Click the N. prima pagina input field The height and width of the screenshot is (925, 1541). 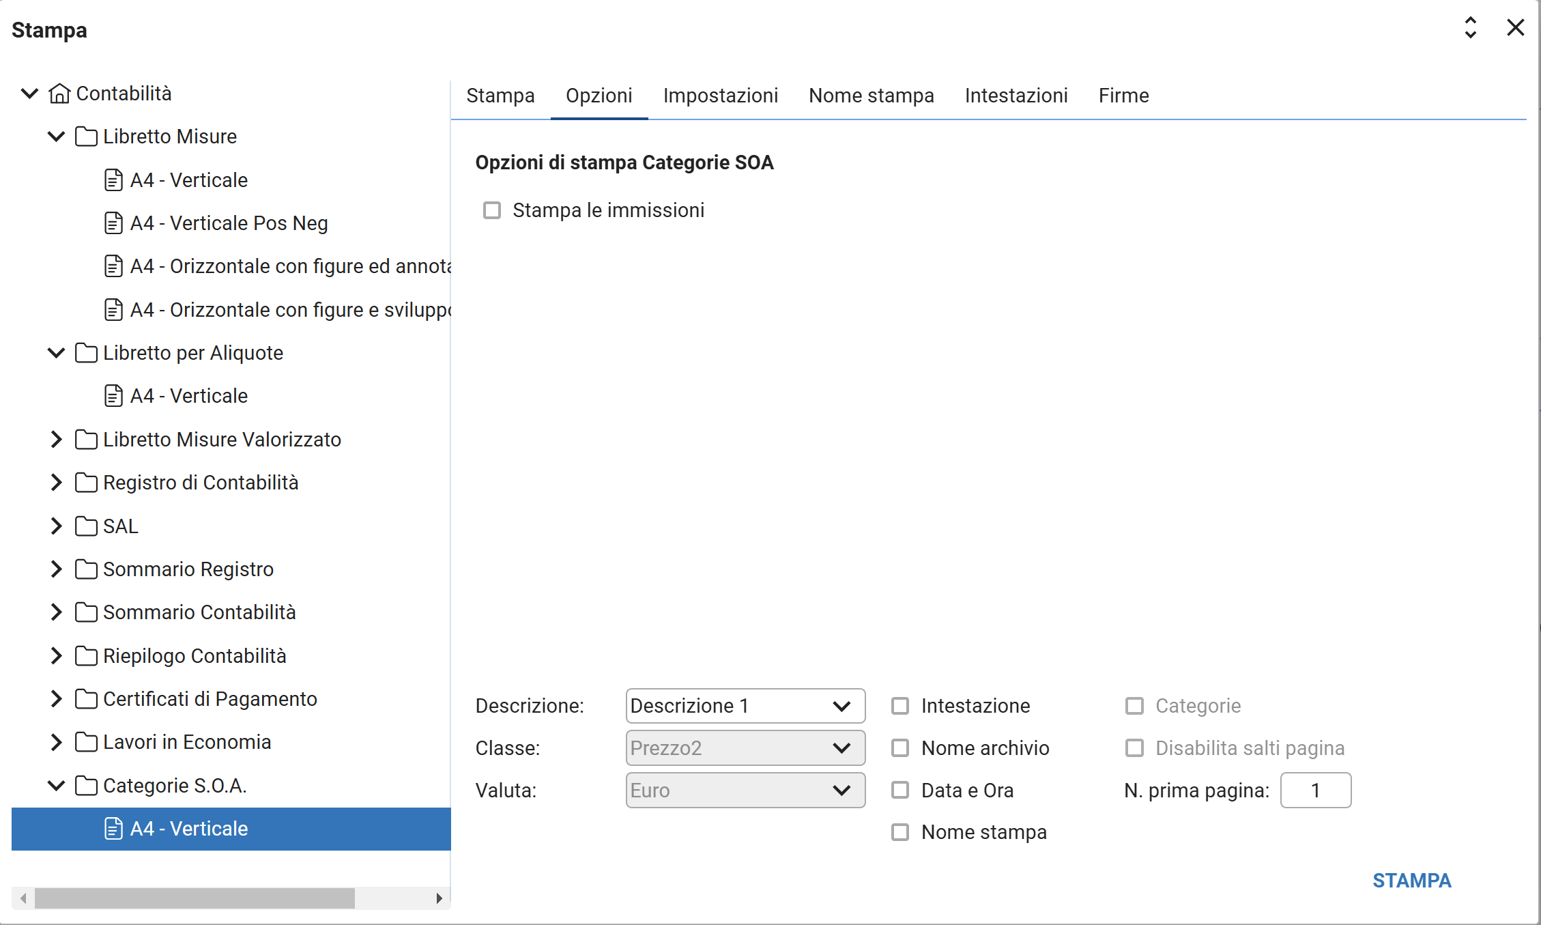(x=1315, y=791)
